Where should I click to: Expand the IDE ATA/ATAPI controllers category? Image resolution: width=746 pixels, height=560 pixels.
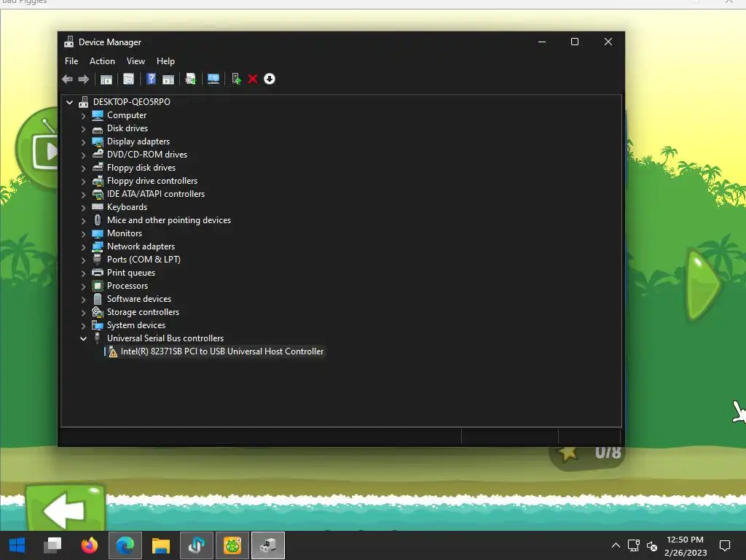coord(84,194)
